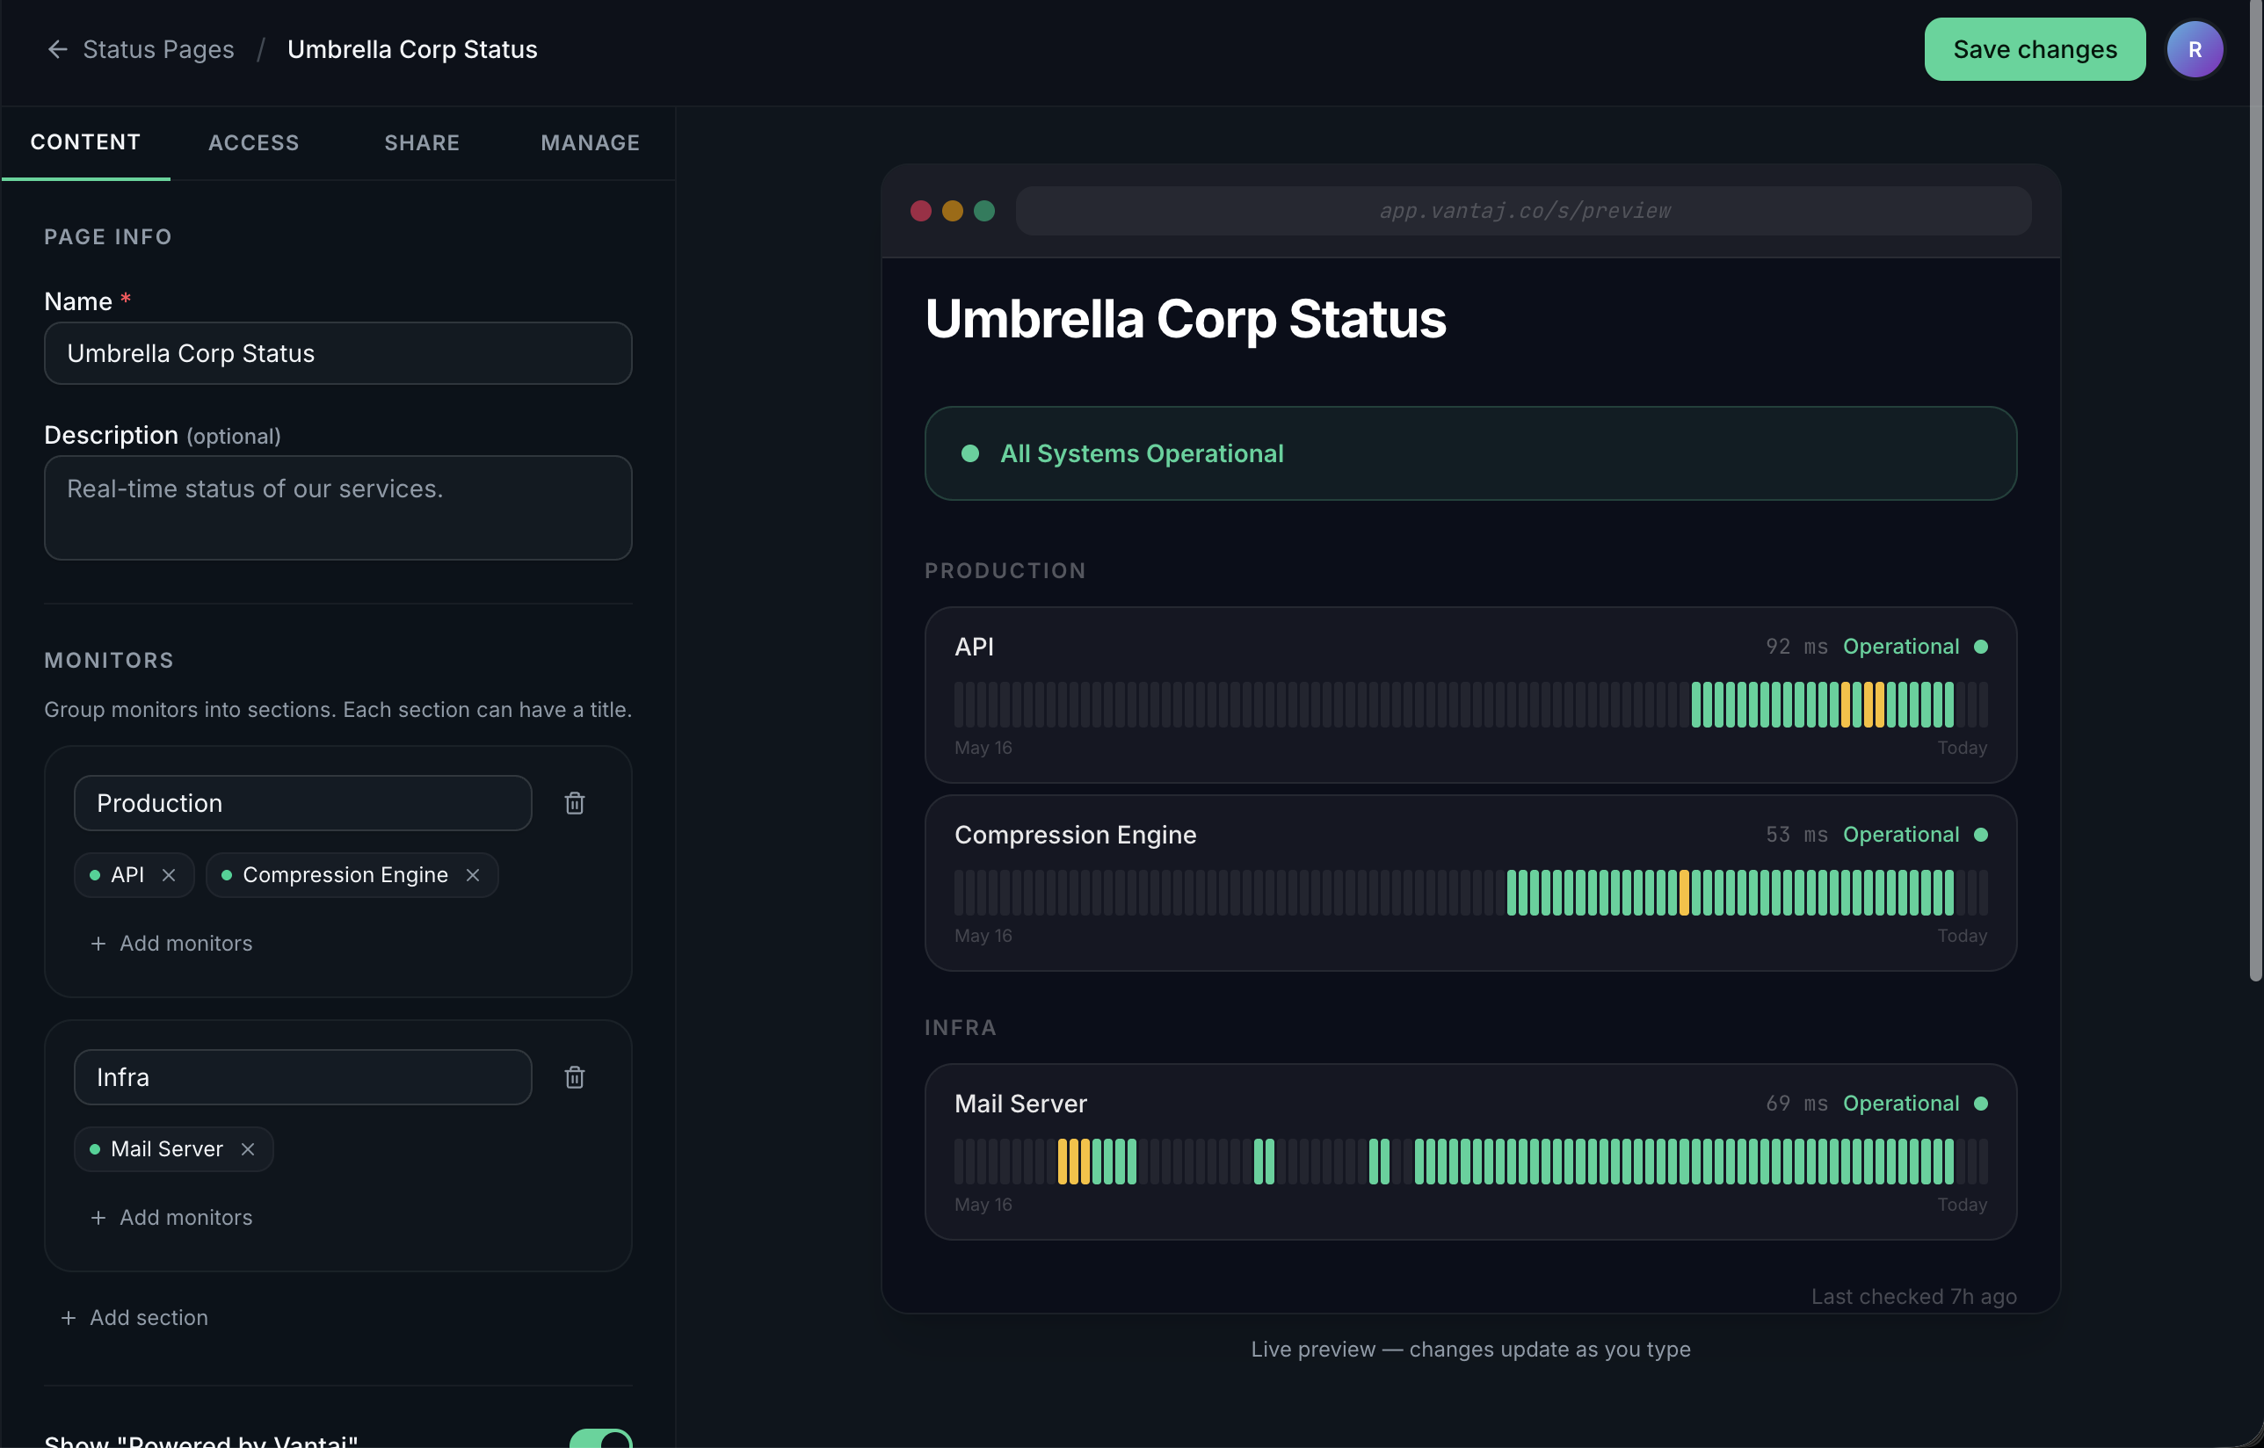Click the PRODUCTION heading in the preview
The image size is (2264, 1448).
pos(1005,571)
